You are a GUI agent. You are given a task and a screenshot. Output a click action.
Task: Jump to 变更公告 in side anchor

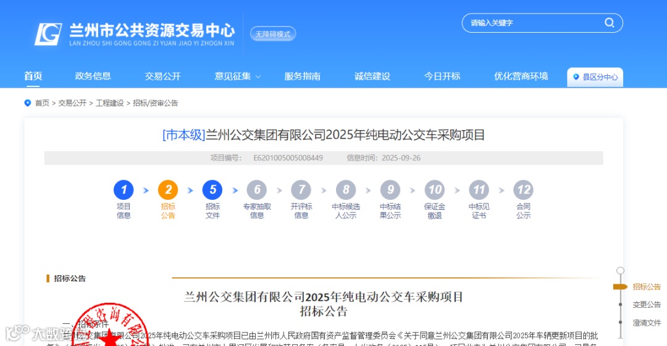(x=647, y=304)
